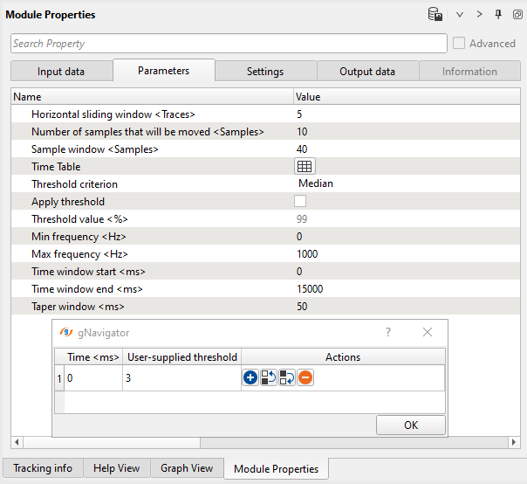Click the gNavigator help question mark

pyautogui.click(x=388, y=333)
